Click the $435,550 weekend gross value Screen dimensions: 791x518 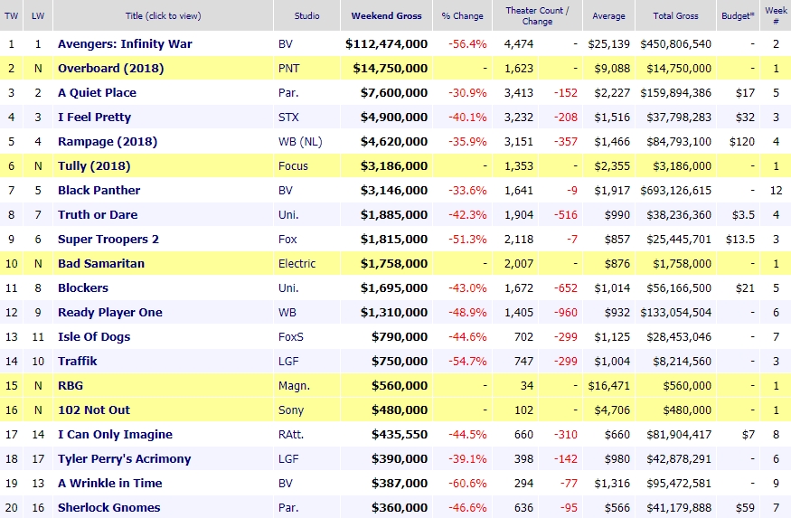pyautogui.click(x=400, y=434)
